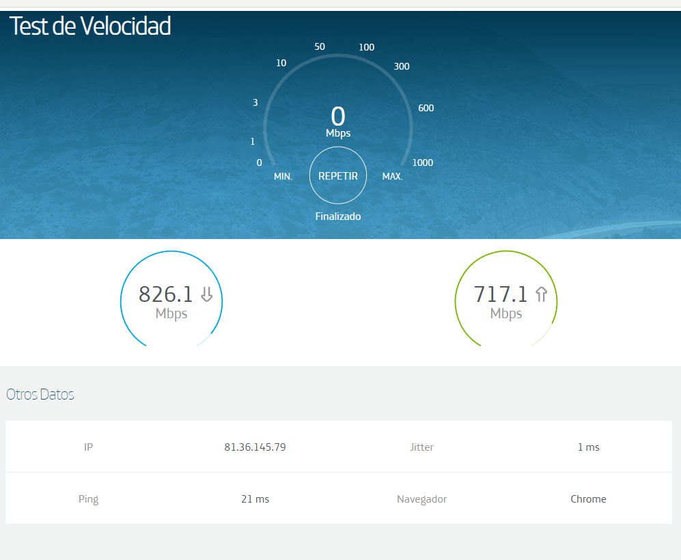Click the 826.1 Mbps download speed value
The image size is (681, 560).
coord(166,294)
